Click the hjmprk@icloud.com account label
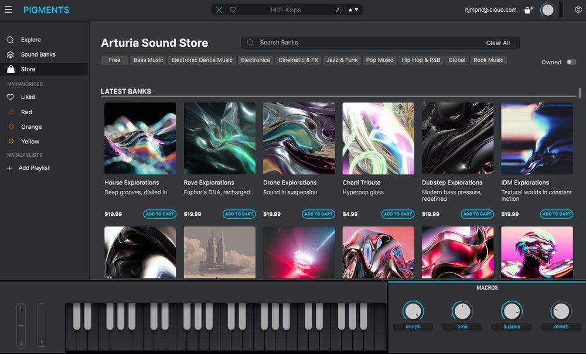Viewport: 586px width, 354px height. point(490,10)
